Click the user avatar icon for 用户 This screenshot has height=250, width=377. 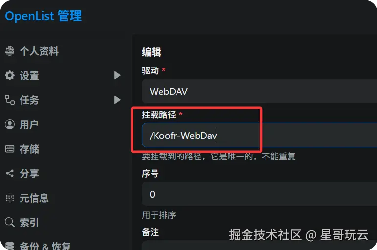click(10, 124)
